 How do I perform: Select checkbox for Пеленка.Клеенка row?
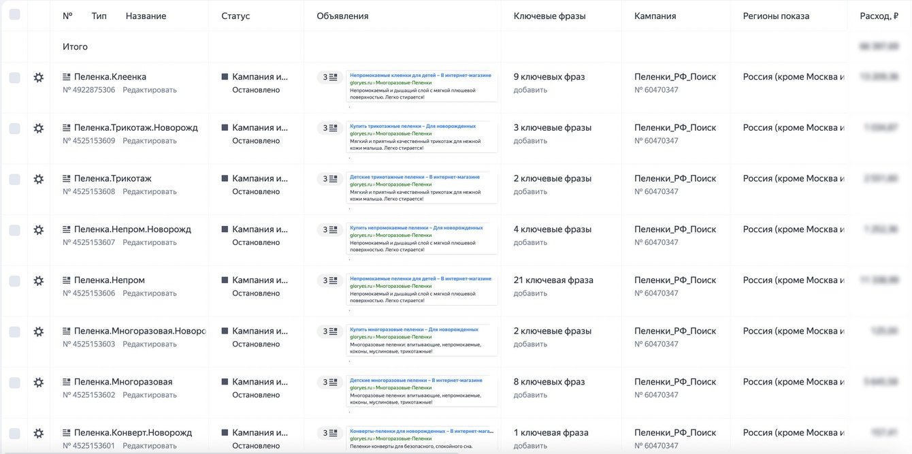(x=14, y=78)
